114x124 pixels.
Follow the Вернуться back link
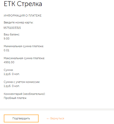57,118
